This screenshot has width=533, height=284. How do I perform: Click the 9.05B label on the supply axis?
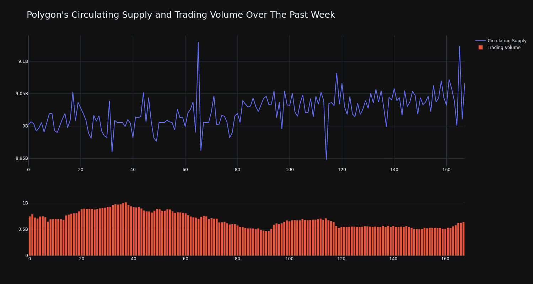(x=22, y=94)
